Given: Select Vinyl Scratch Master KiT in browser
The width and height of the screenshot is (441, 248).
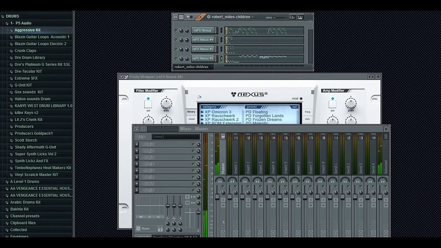Looking at the screenshot, I should [x=37, y=175].
